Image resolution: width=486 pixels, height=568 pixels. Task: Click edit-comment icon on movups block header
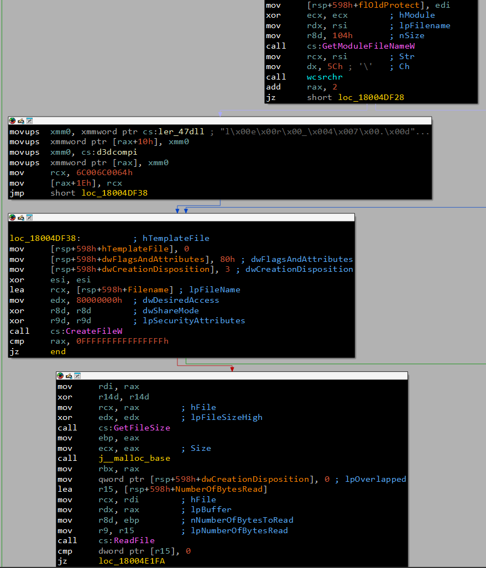click(x=21, y=120)
